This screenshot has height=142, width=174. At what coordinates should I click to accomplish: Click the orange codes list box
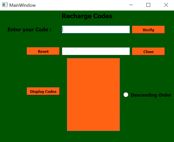point(93,95)
